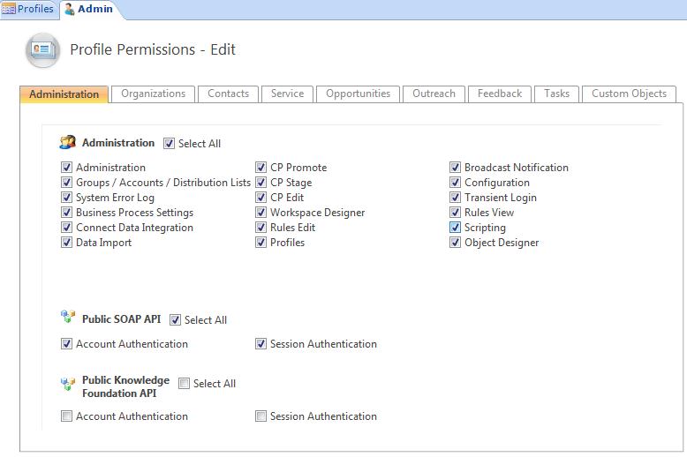The width and height of the screenshot is (687, 457).
Task: Click the Public Knowledge Foundation API icon
Action: click(x=67, y=385)
